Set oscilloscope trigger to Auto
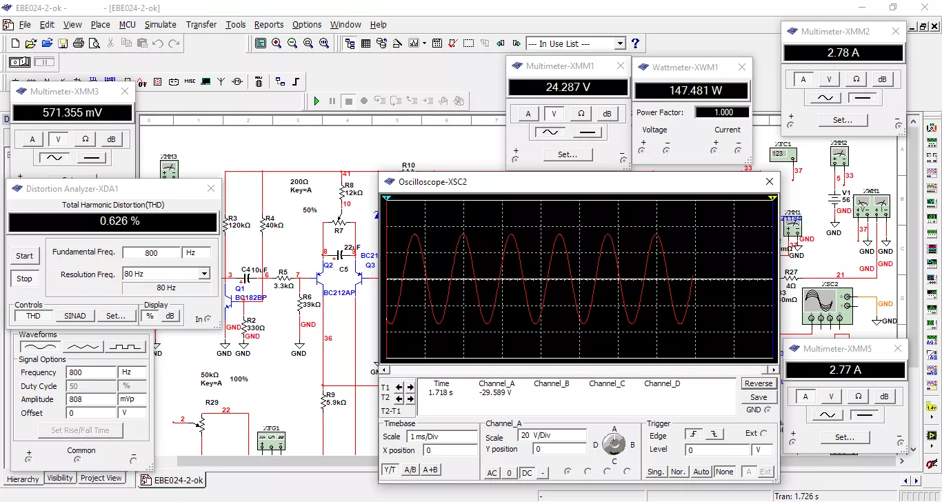The image size is (942, 502). click(701, 472)
